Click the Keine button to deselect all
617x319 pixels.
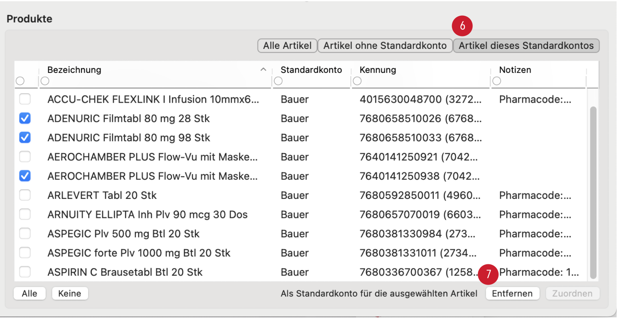click(70, 294)
